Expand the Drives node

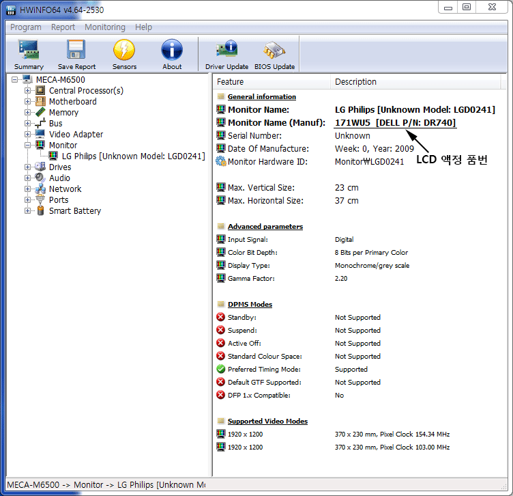[27, 167]
